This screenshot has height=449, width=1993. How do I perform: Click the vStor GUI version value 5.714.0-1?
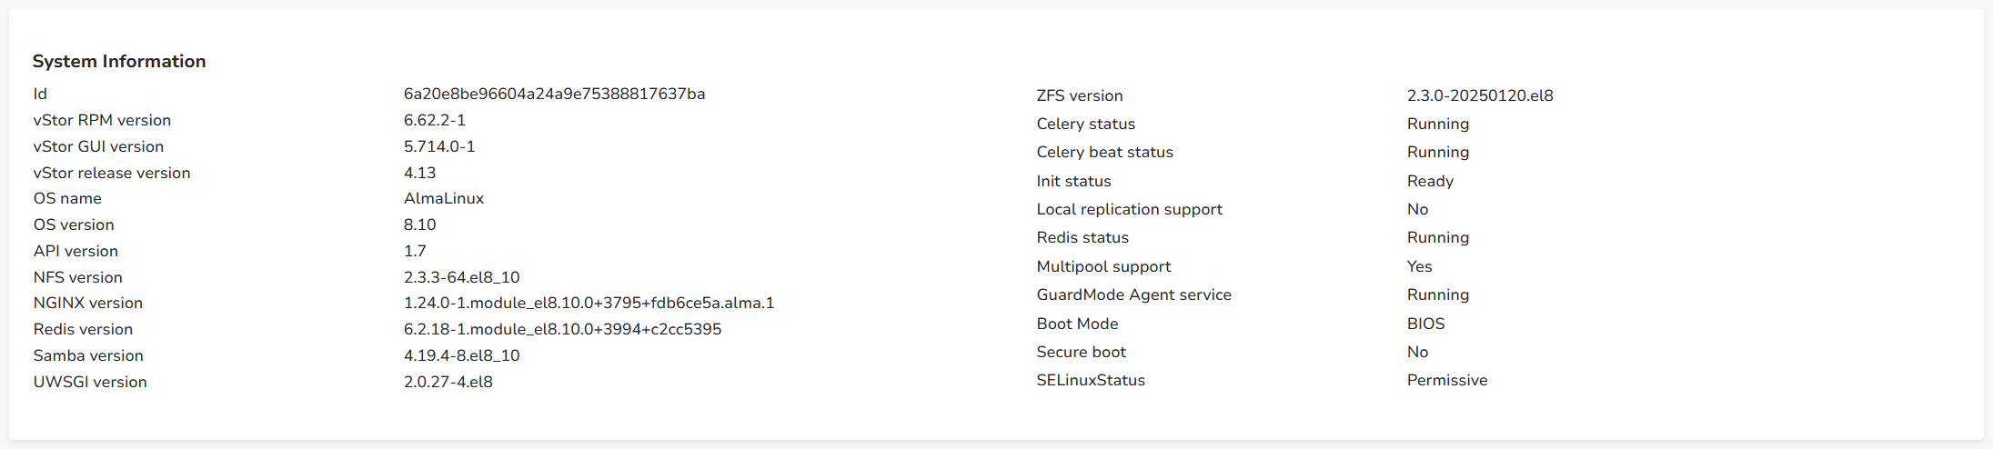click(x=439, y=146)
